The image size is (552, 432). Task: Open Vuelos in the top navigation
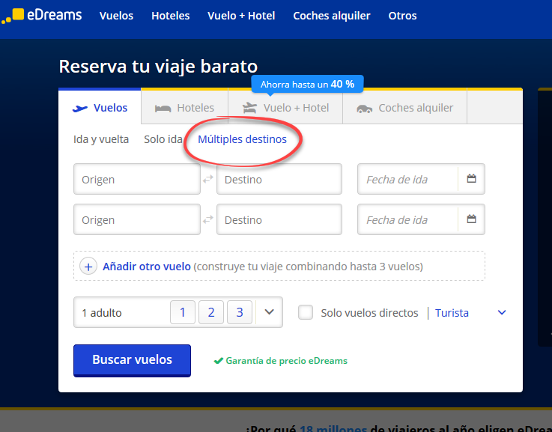116,16
